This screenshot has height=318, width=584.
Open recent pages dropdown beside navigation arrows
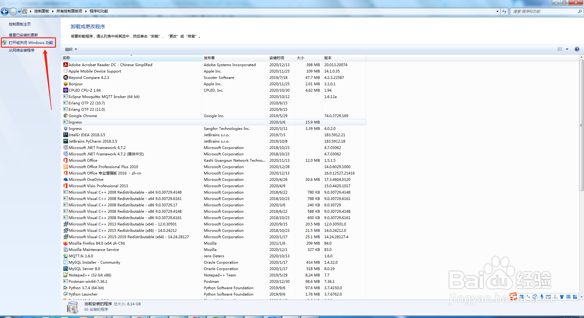(19, 12)
